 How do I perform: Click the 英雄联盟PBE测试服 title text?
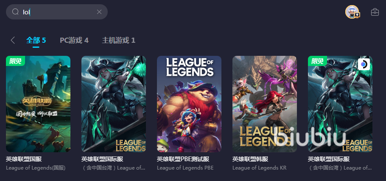click(x=183, y=159)
